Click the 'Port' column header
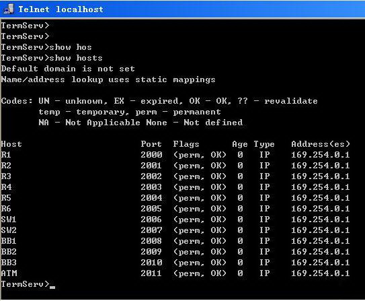The image size is (365, 301). pos(151,144)
